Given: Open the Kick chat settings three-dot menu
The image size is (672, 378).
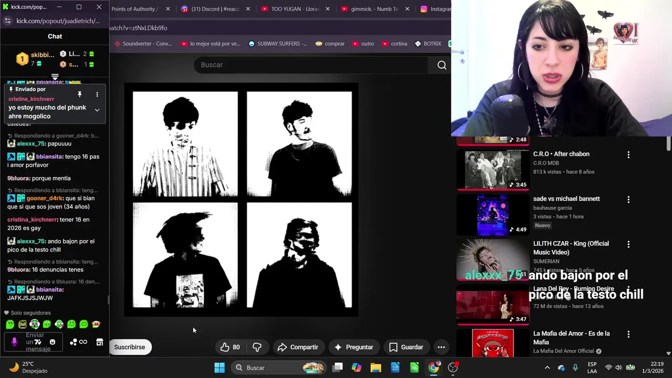Looking at the screenshot, I should coord(97,94).
